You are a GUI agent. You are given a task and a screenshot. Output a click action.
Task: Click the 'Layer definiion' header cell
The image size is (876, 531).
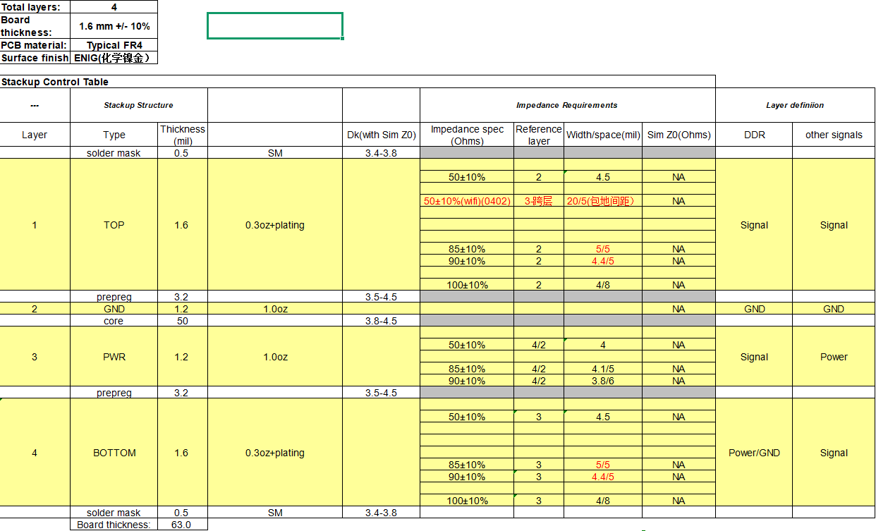(x=795, y=105)
